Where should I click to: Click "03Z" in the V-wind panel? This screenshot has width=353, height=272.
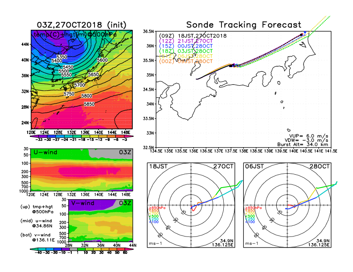pyautogui.click(x=125, y=203)
